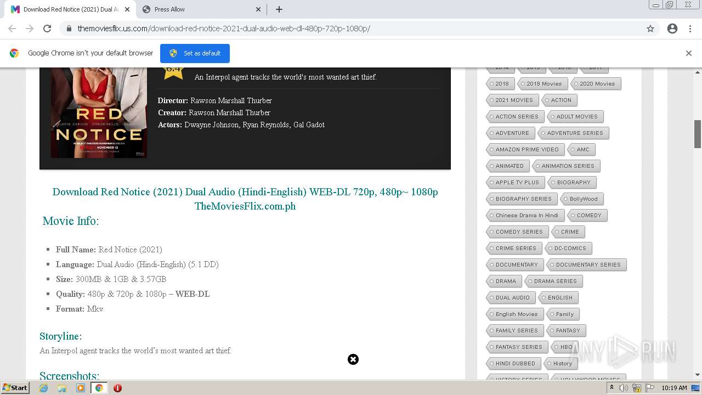Close the Press Allow tab
The width and height of the screenshot is (702, 395).
[258, 9]
